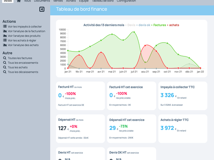Image resolution: width=214 pixels, height=160 pixels.
Task: Open Voir l'analyse des achats link
Action: (23, 45)
